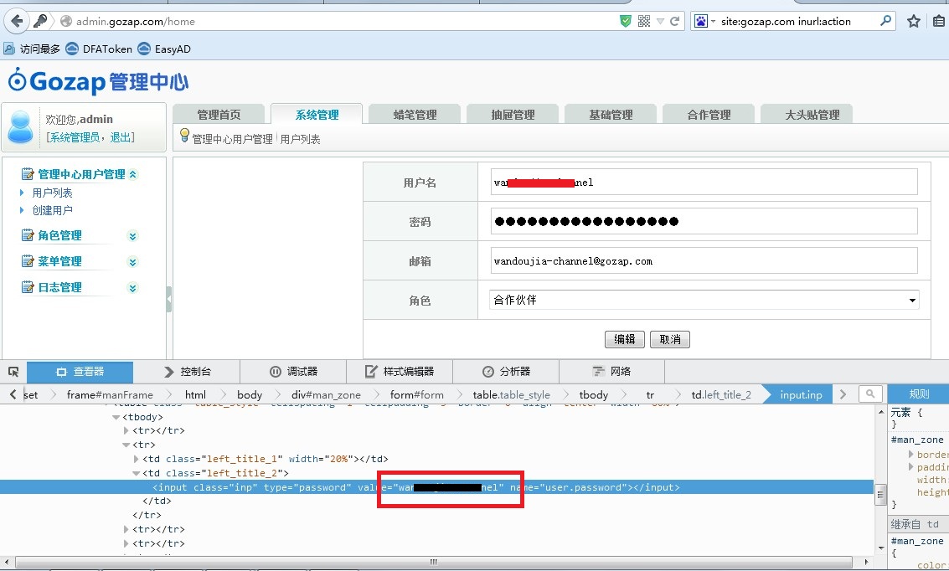Click the 编辑 button
949x571 pixels.
point(625,339)
